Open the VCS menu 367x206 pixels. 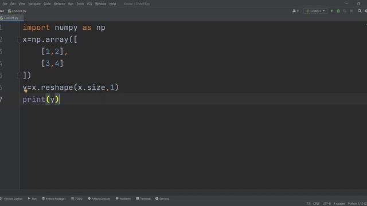point(89,4)
